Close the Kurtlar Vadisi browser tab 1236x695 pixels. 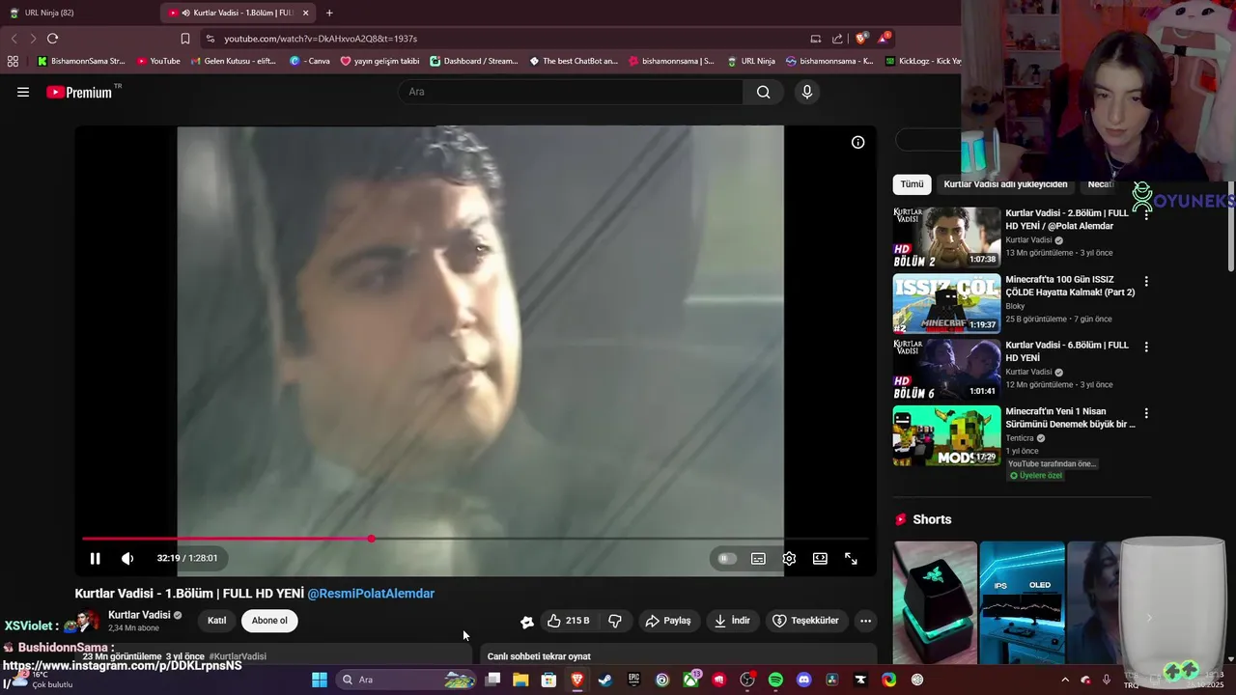tap(306, 13)
